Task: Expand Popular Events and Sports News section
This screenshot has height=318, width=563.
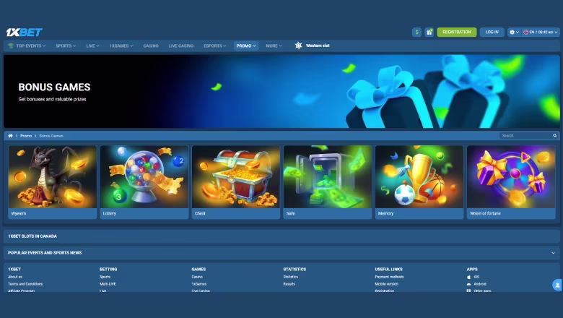Action: click(281, 253)
